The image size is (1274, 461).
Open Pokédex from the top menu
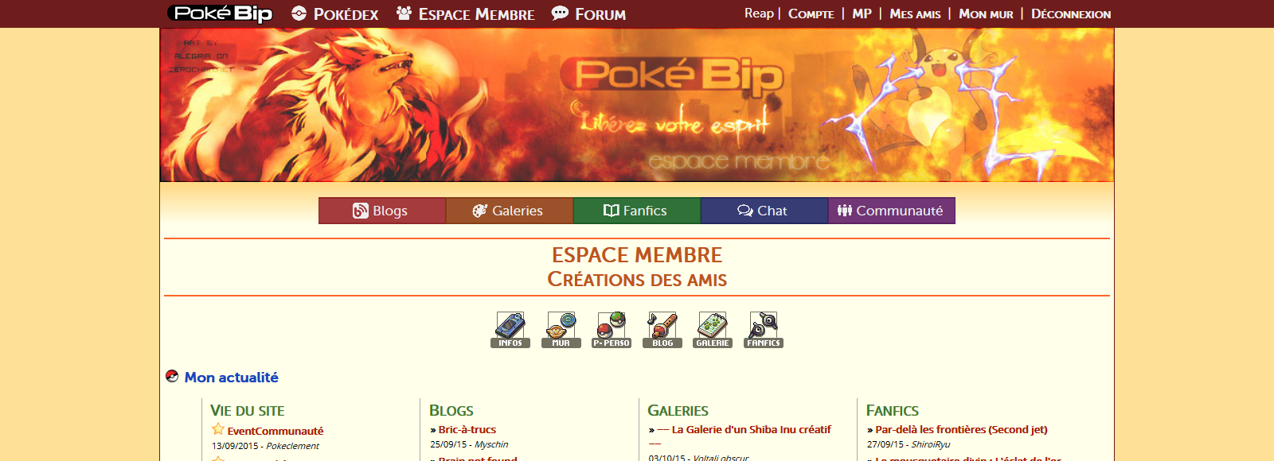coord(335,14)
